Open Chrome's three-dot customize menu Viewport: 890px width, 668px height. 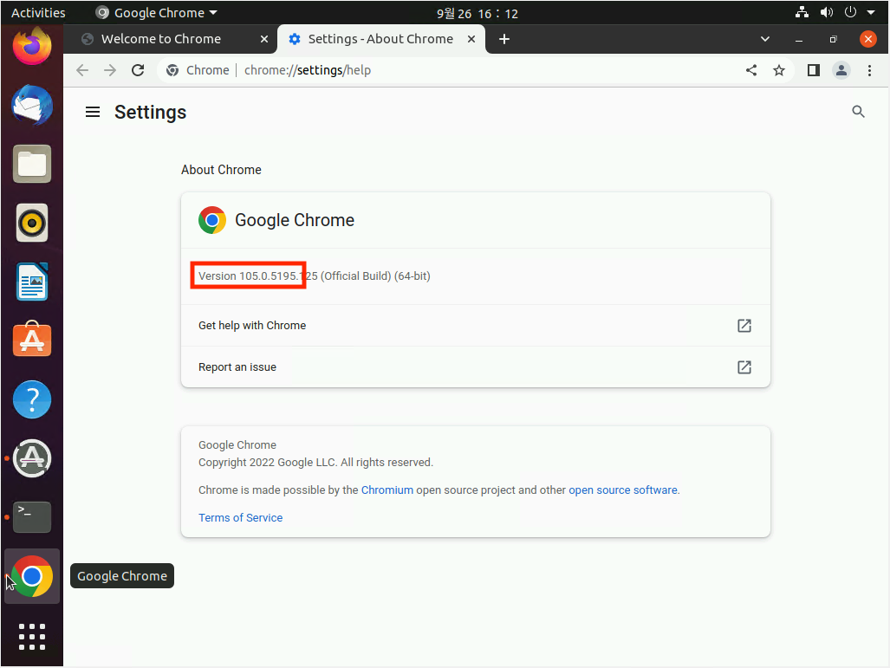(869, 70)
